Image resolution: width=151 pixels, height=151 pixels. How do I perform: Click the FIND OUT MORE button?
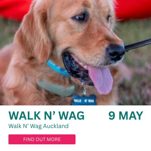click(x=42, y=139)
